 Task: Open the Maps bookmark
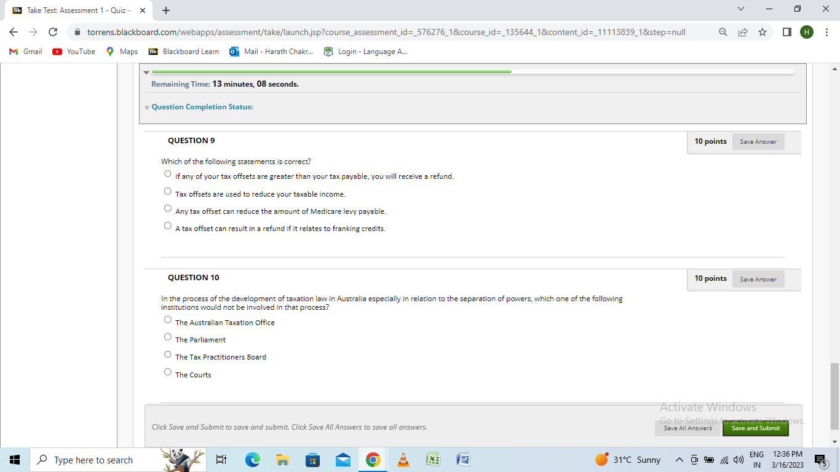point(121,52)
